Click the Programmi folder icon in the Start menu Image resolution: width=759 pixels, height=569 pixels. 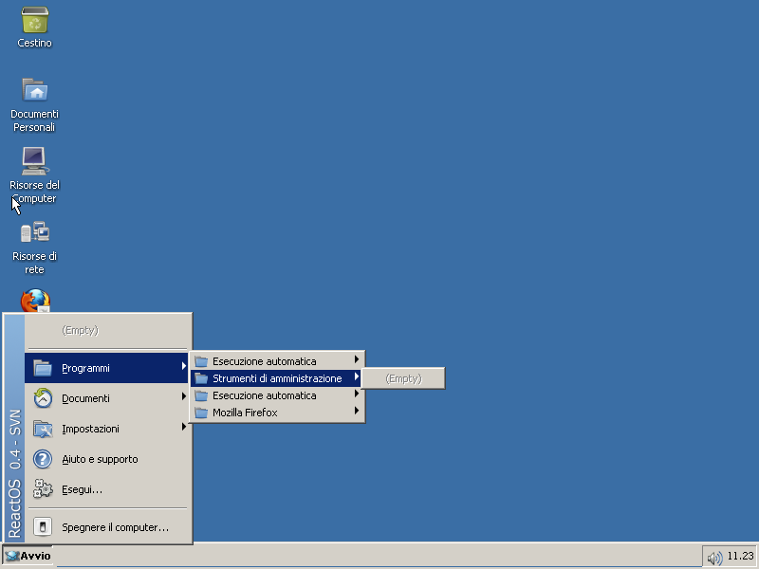(x=43, y=368)
